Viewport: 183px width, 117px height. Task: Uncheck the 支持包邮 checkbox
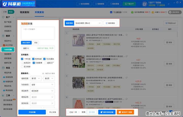coord(33,59)
